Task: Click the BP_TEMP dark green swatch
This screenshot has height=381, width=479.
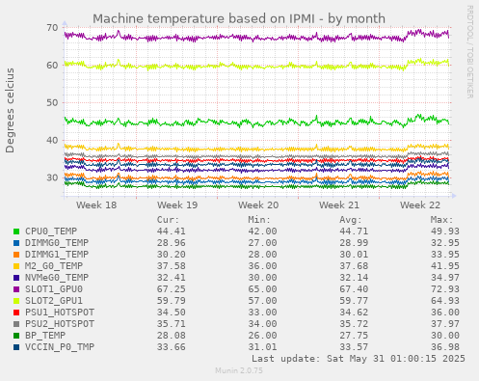Action: pos(16,336)
